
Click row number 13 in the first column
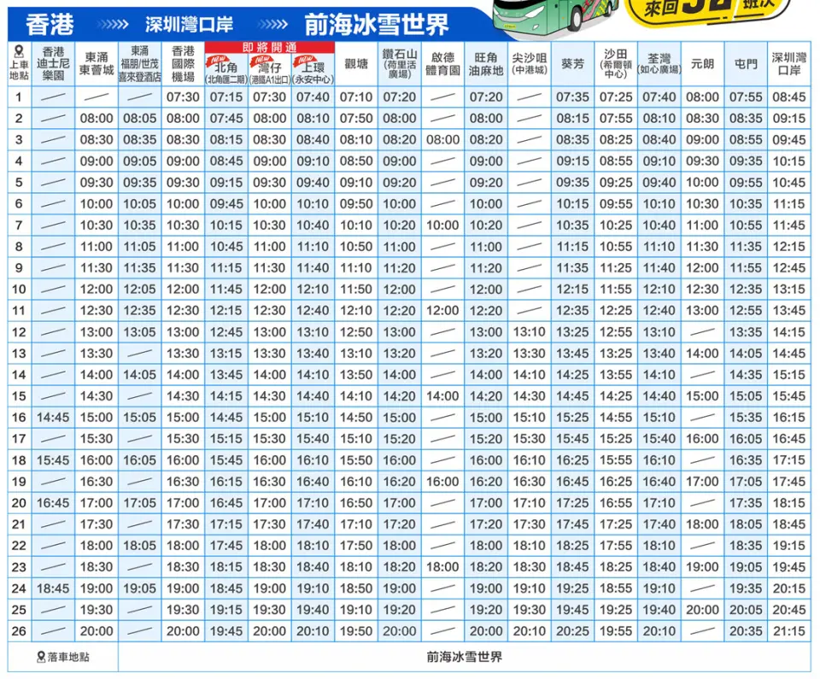coord(19,354)
